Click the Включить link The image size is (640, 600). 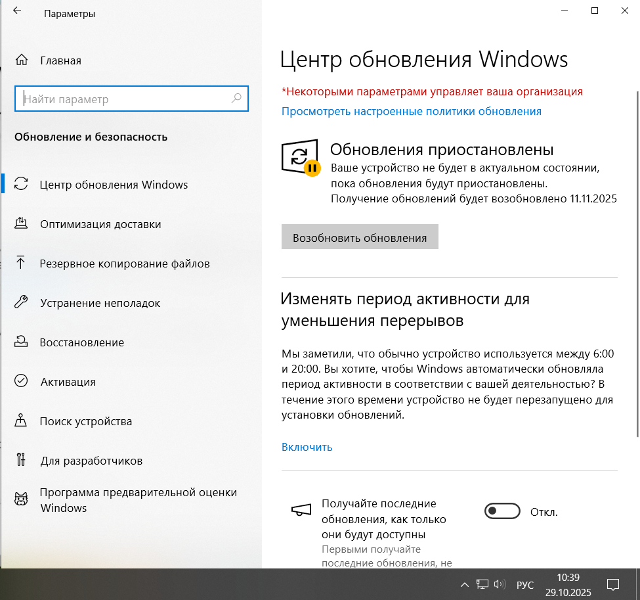pos(307,447)
